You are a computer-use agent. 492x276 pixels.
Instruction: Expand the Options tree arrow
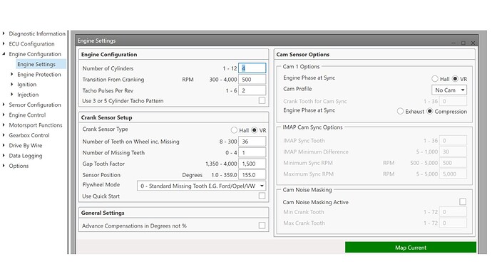click(4, 166)
